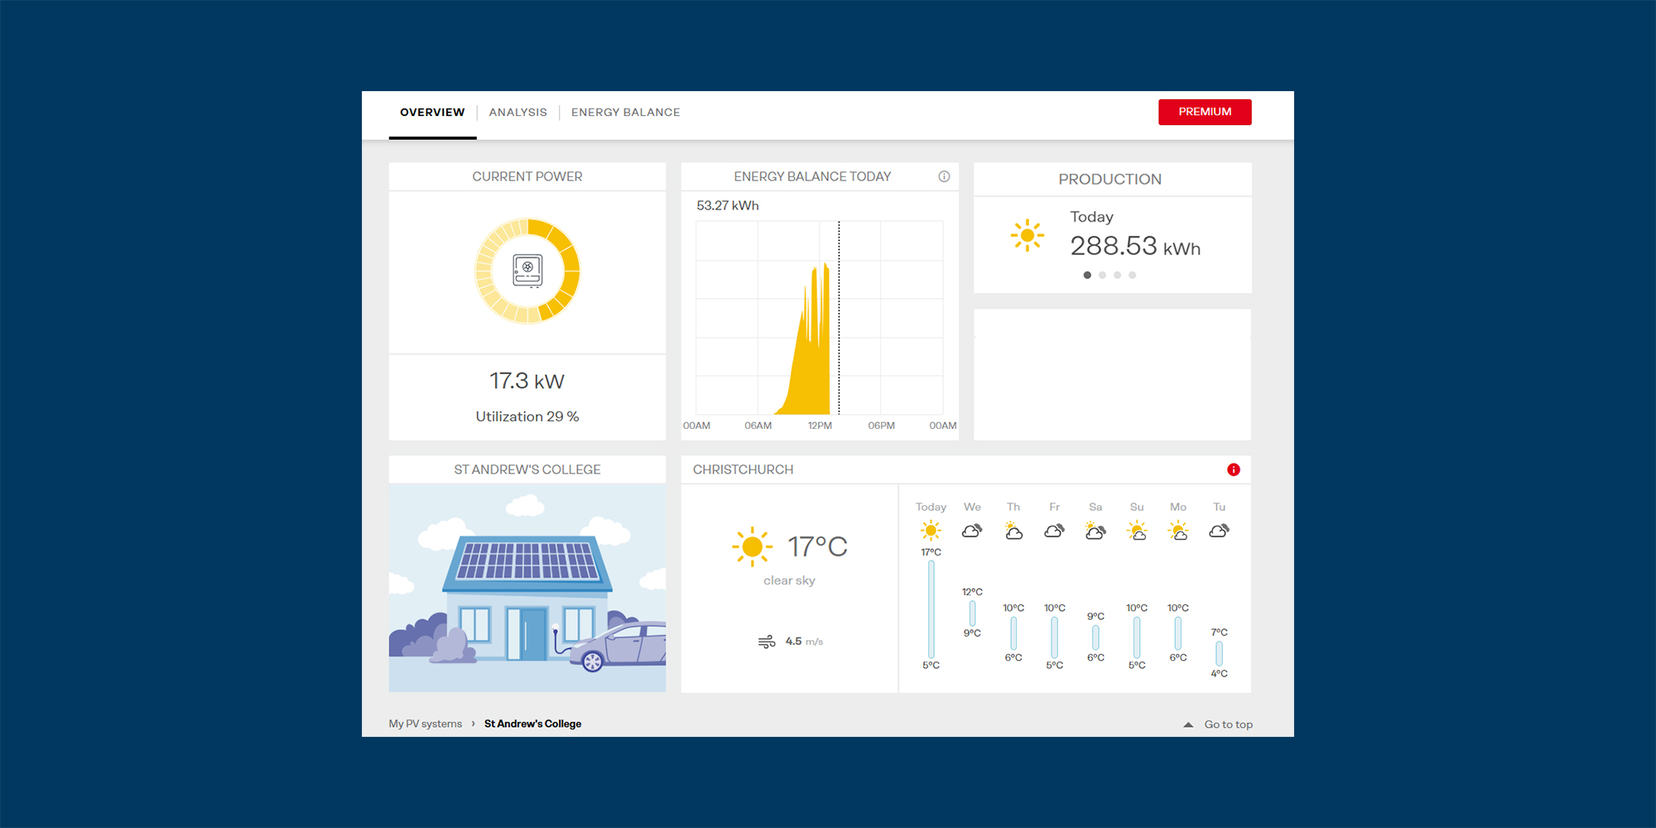1656x828 pixels.
Task: Click Tuesday's temperature range bar
Action: [x=1219, y=653]
